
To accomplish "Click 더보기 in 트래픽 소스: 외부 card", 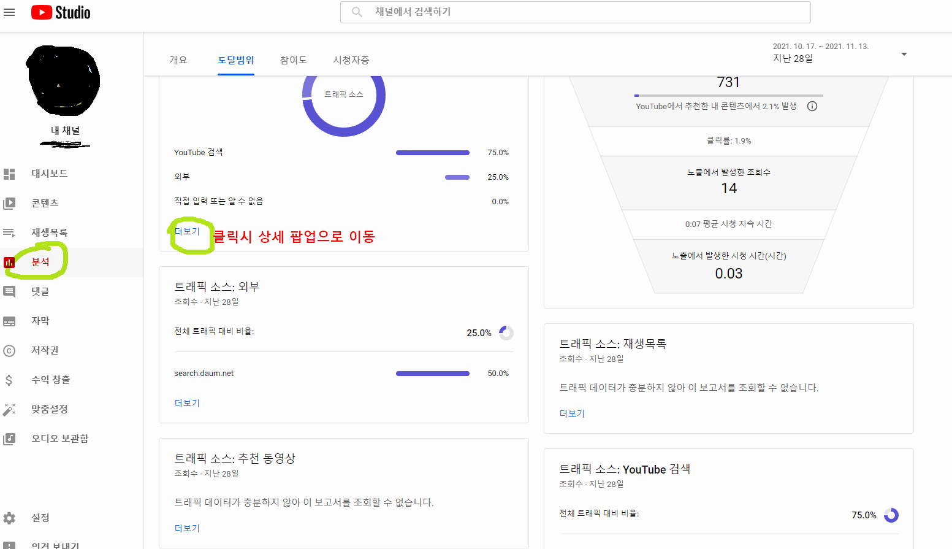I will pyautogui.click(x=187, y=403).
